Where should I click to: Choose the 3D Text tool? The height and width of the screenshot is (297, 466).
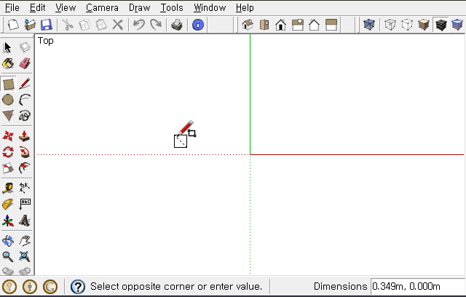pos(25,221)
